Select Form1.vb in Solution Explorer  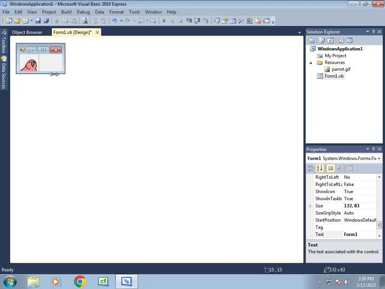tap(334, 76)
